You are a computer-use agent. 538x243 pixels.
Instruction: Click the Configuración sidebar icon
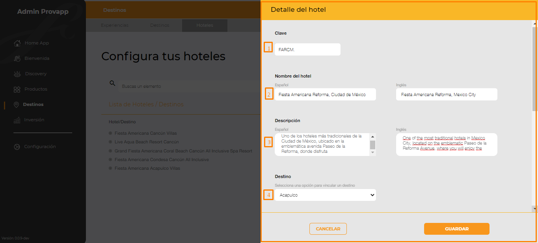tap(17, 147)
